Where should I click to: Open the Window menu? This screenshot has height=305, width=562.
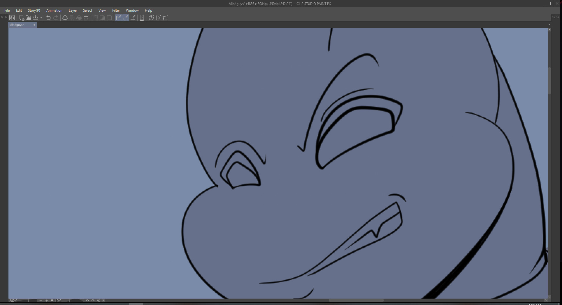132,10
